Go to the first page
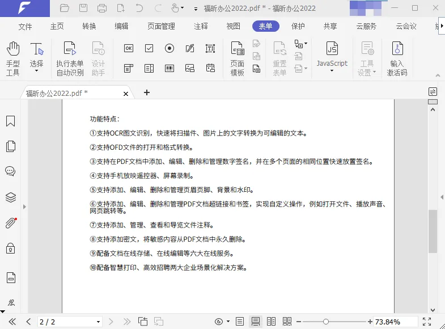This screenshot has width=445, height=329. 12,322
